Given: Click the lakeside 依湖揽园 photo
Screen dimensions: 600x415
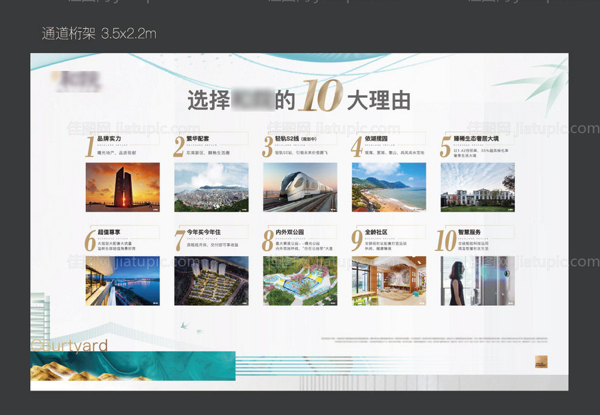Looking at the screenshot, I should [389, 188].
